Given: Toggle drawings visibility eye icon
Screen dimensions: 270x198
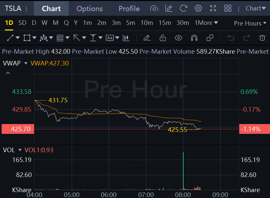Looking at the screenshot, I should [x=178, y=38].
